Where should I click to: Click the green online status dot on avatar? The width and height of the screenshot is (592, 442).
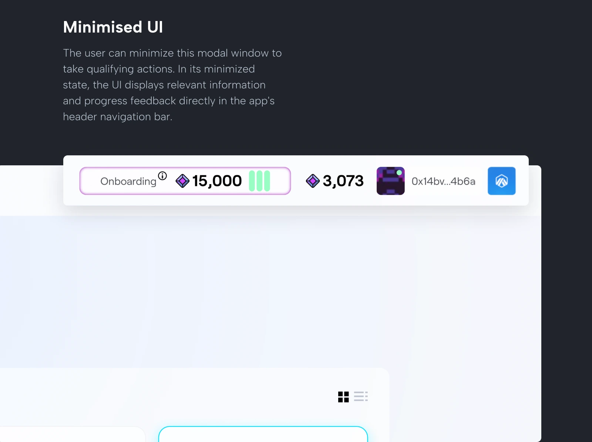click(399, 173)
